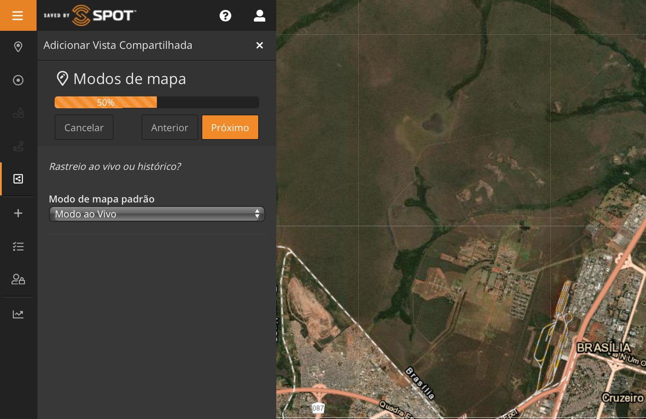Viewport: 646px width, 419px height.
Task: Click the 50% progress bar
Action: click(156, 103)
